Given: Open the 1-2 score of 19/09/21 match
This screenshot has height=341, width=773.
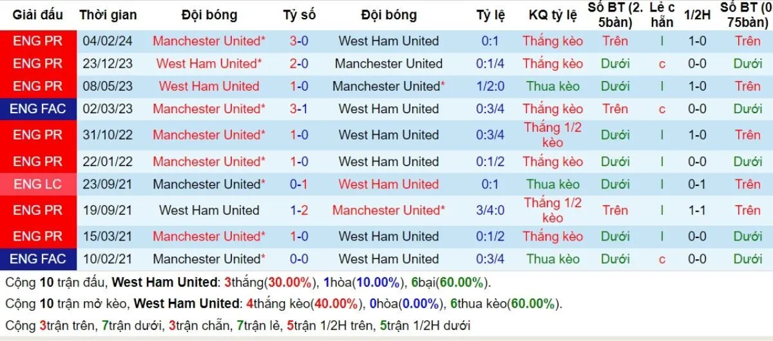Looking at the screenshot, I should tap(299, 210).
